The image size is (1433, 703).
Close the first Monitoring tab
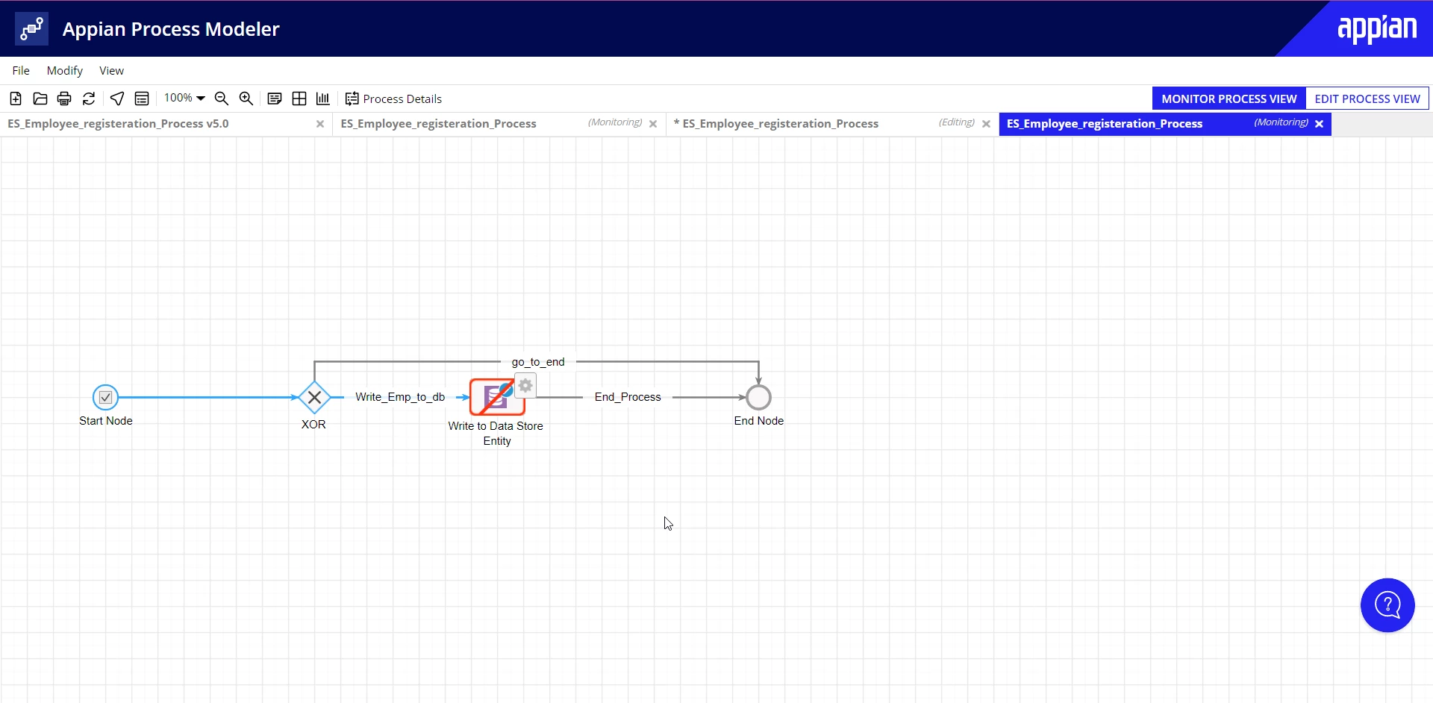pyautogui.click(x=653, y=124)
